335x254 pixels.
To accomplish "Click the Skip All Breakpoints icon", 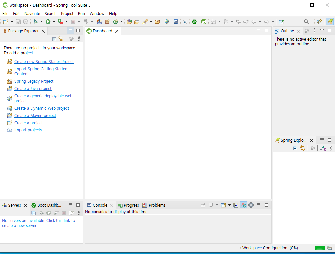I will [185, 22].
